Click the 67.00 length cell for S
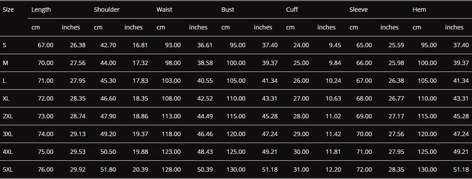 coord(46,46)
